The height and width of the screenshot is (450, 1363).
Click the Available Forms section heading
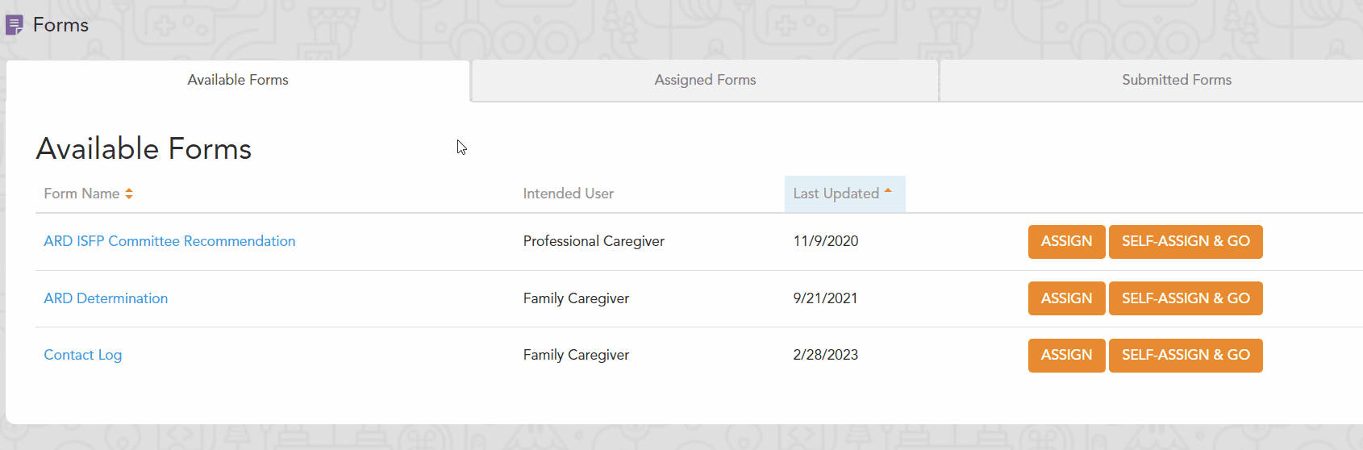144,149
